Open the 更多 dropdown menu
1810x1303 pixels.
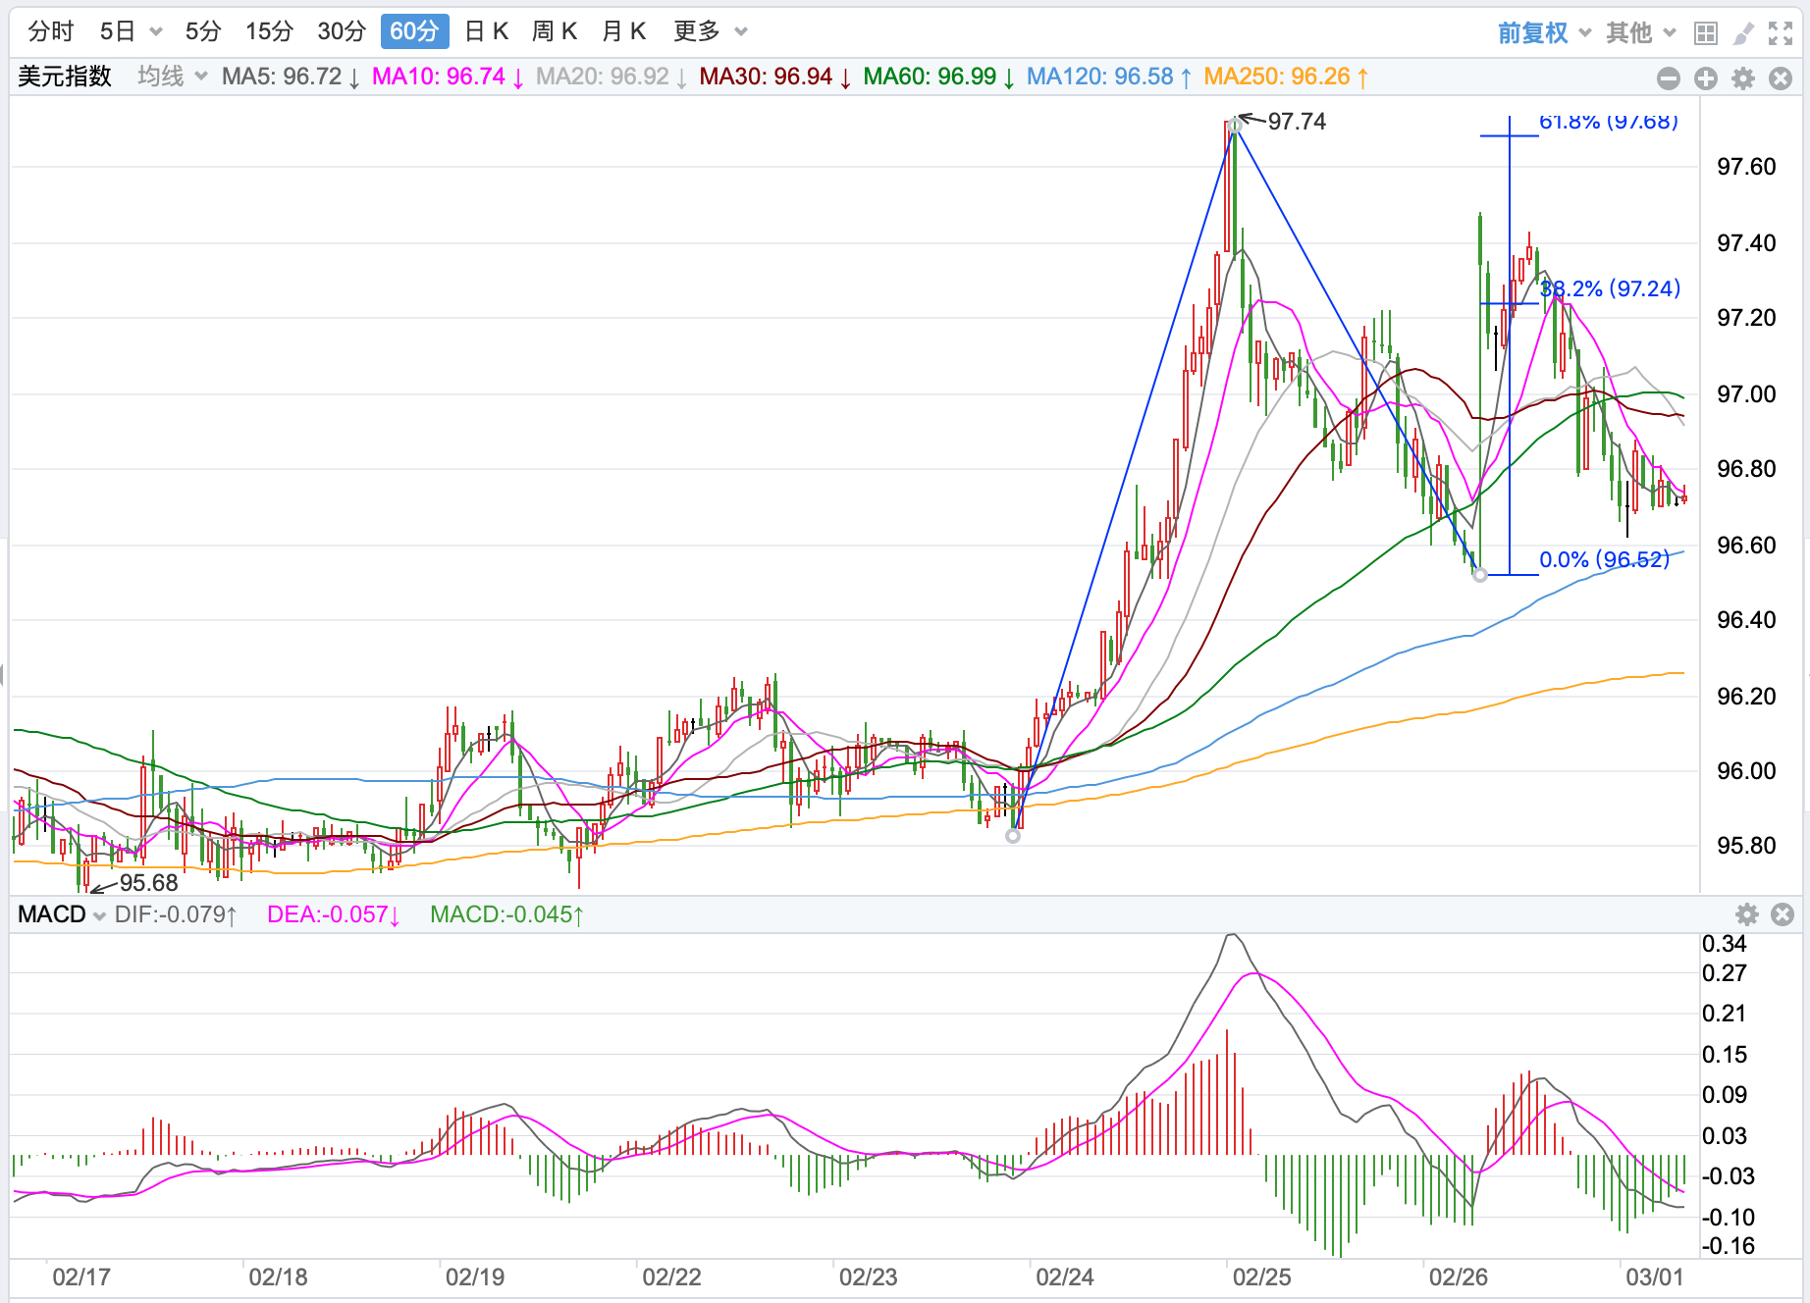(712, 31)
